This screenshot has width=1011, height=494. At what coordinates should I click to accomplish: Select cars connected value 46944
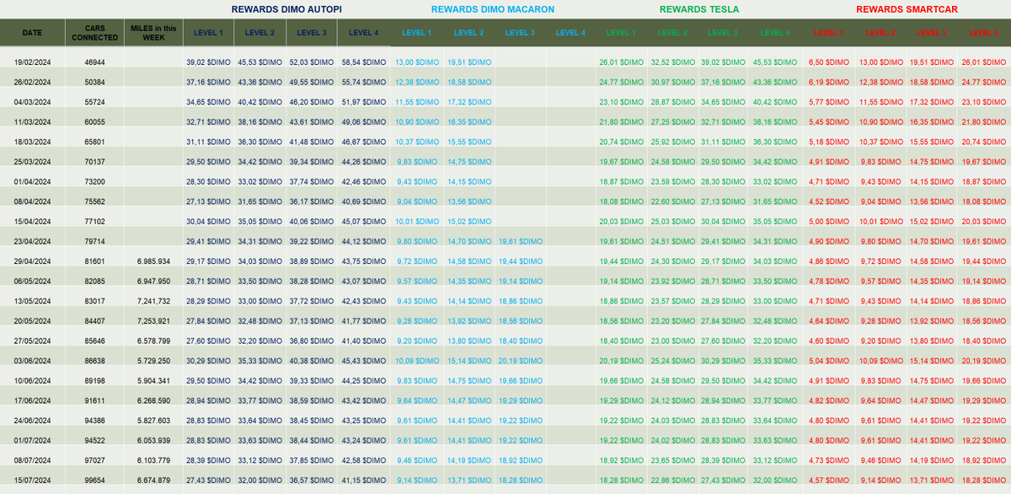[x=94, y=62]
